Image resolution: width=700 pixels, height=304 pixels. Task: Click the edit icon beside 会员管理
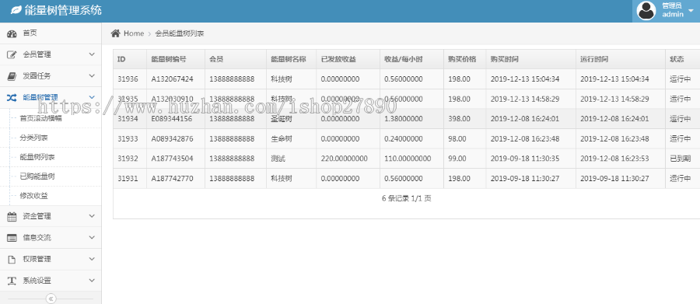tap(12, 54)
